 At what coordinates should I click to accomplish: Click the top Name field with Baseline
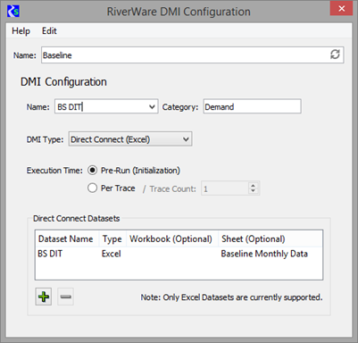click(193, 54)
